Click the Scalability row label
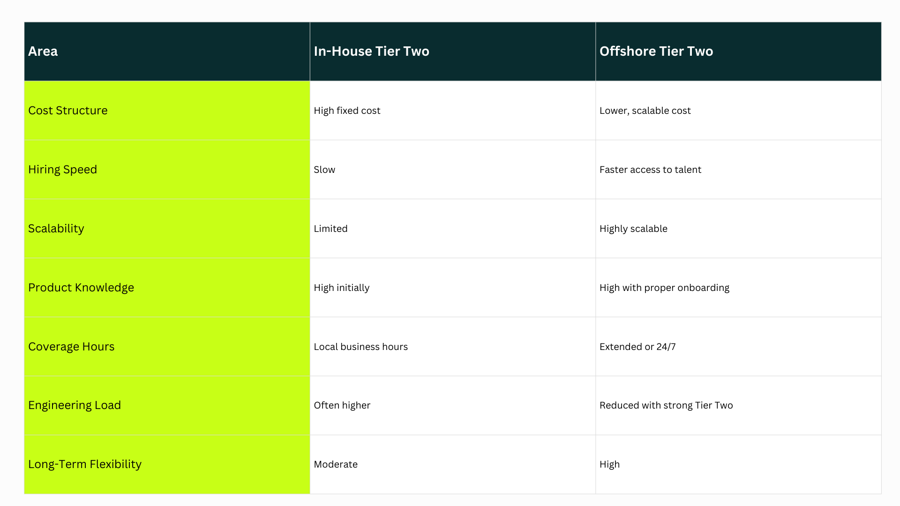This screenshot has height=506, width=900. pos(56,229)
